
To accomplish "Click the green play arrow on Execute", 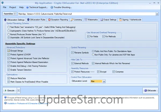I will coord(6,90).
